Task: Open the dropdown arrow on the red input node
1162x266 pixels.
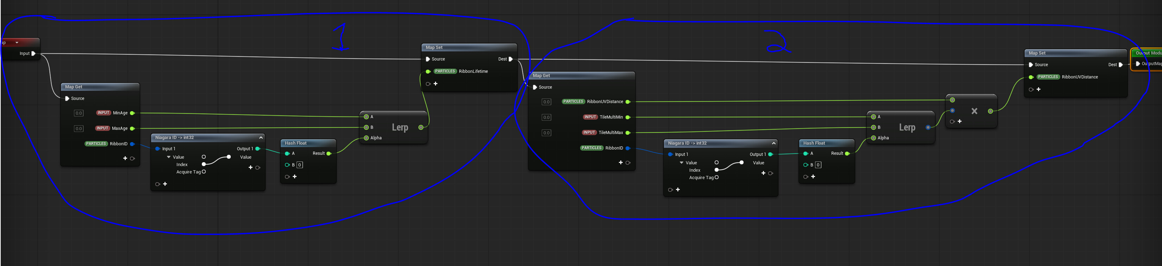Action: tap(17, 43)
